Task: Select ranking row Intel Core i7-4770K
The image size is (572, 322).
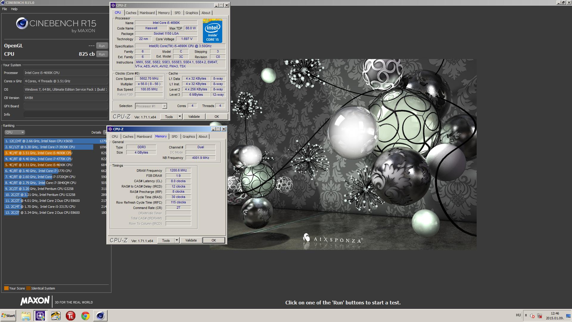Action: [55, 159]
